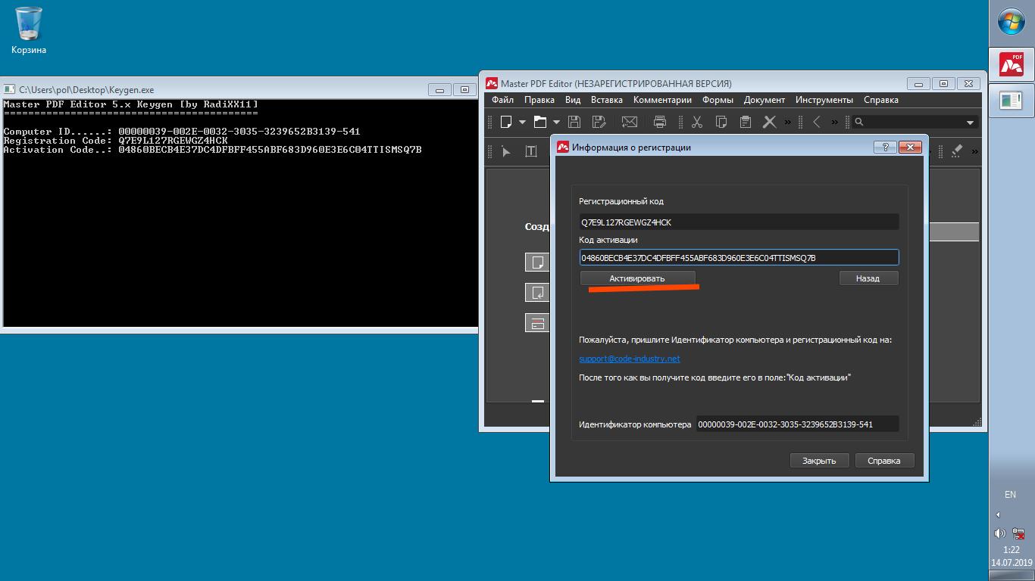Click the second start panel document icon
The image size is (1035, 581).
click(x=536, y=292)
